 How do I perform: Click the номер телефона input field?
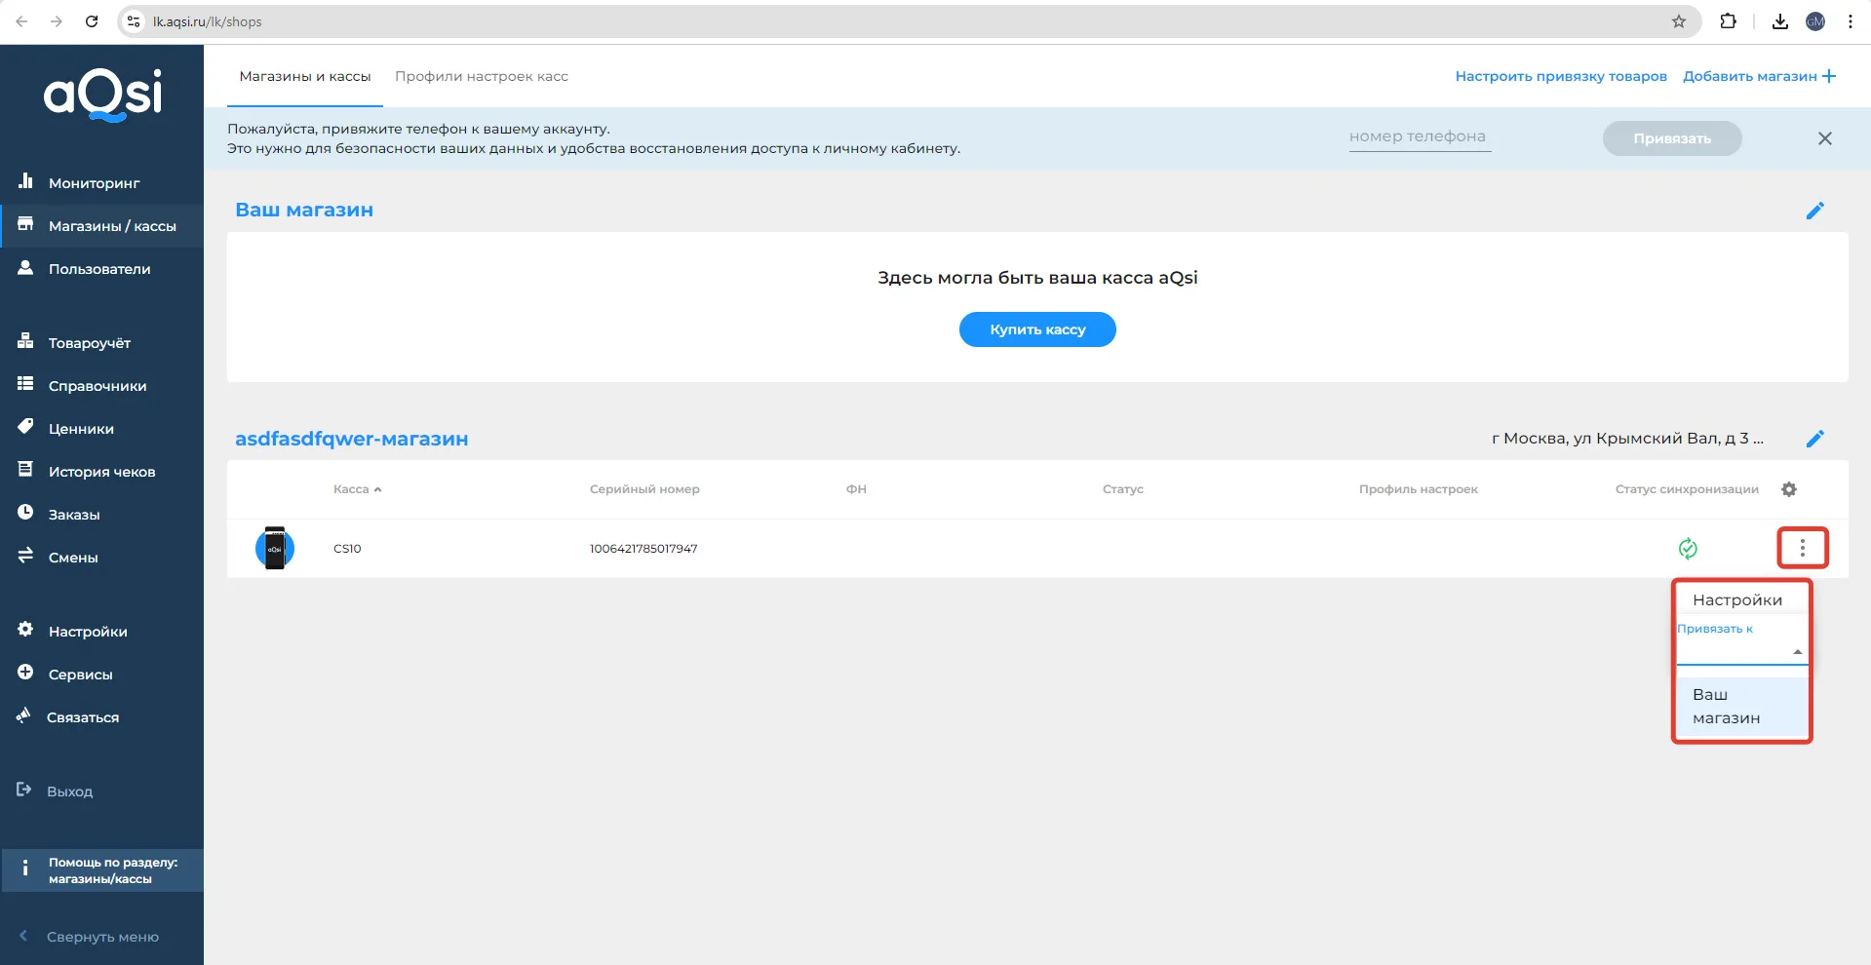tap(1420, 137)
